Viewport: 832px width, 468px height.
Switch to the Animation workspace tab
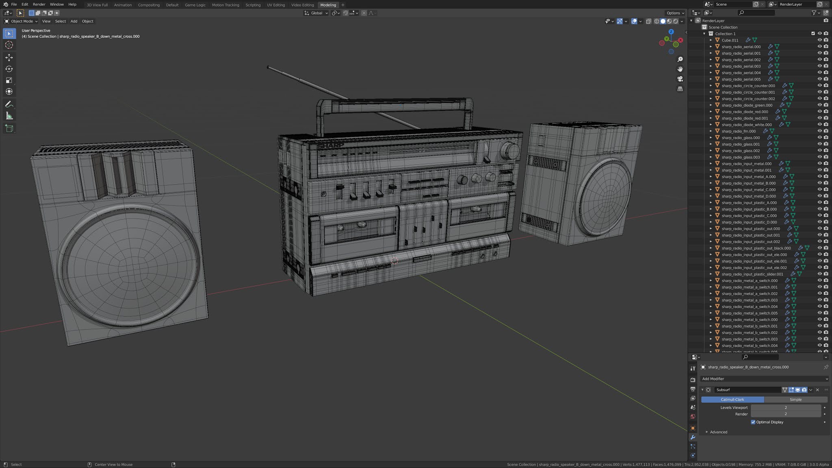click(x=123, y=5)
